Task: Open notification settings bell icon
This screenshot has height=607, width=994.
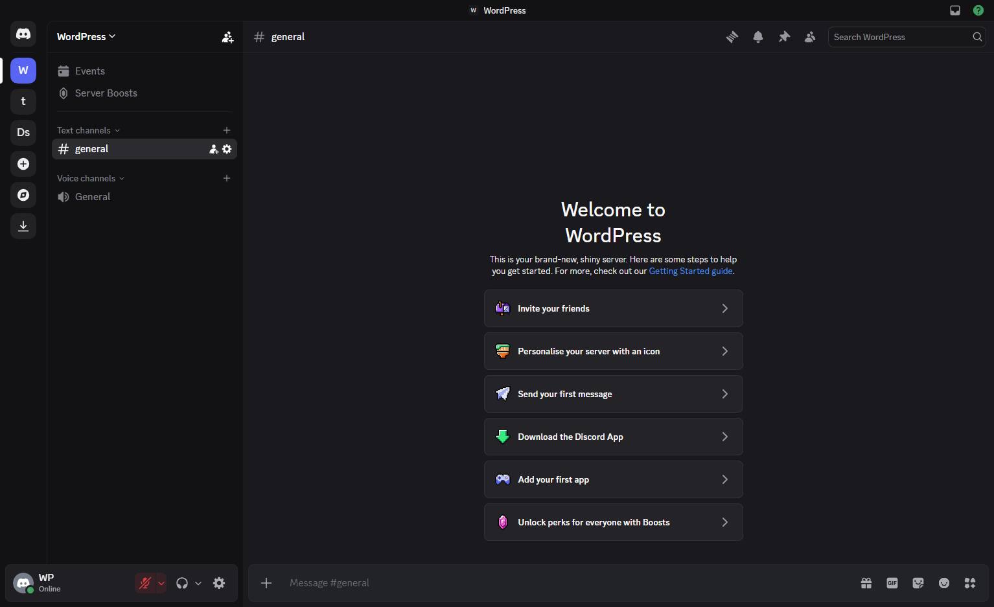Action: pyautogui.click(x=758, y=37)
